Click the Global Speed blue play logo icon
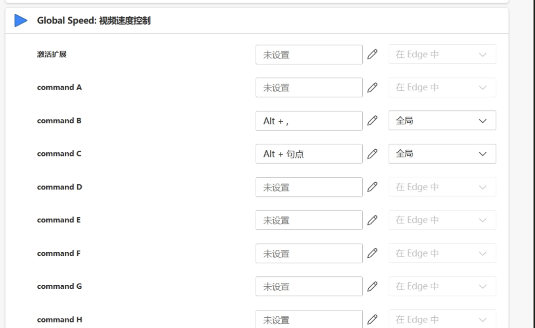Viewport: 535px width, 328px height. [21, 21]
